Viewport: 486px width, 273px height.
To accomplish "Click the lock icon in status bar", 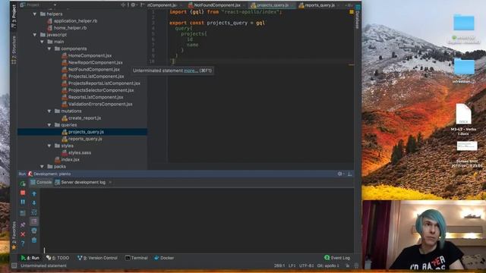I will tap(348, 265).
